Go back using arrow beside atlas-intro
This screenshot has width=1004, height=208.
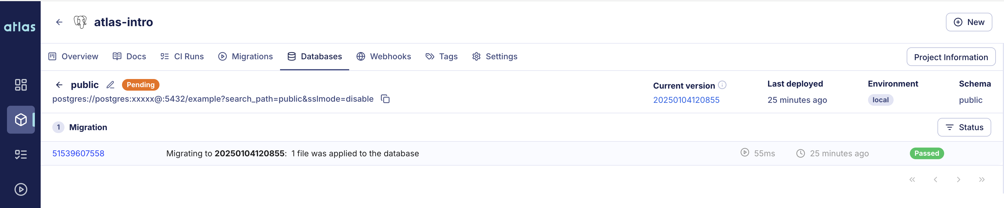59,22
